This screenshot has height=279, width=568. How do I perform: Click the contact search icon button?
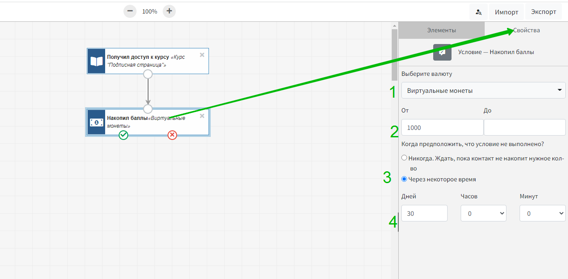click(x=479, y=12)
